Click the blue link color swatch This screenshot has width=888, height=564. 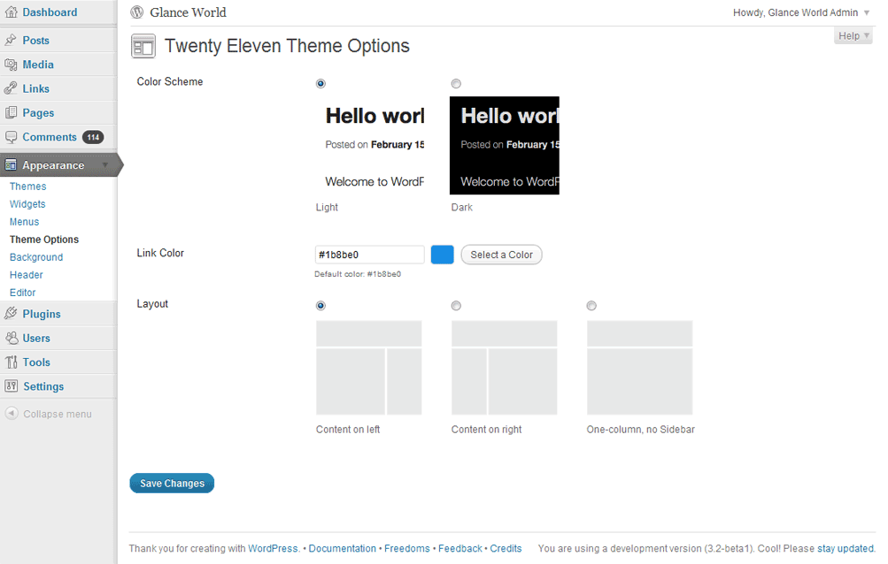click(x=443, y=255)
